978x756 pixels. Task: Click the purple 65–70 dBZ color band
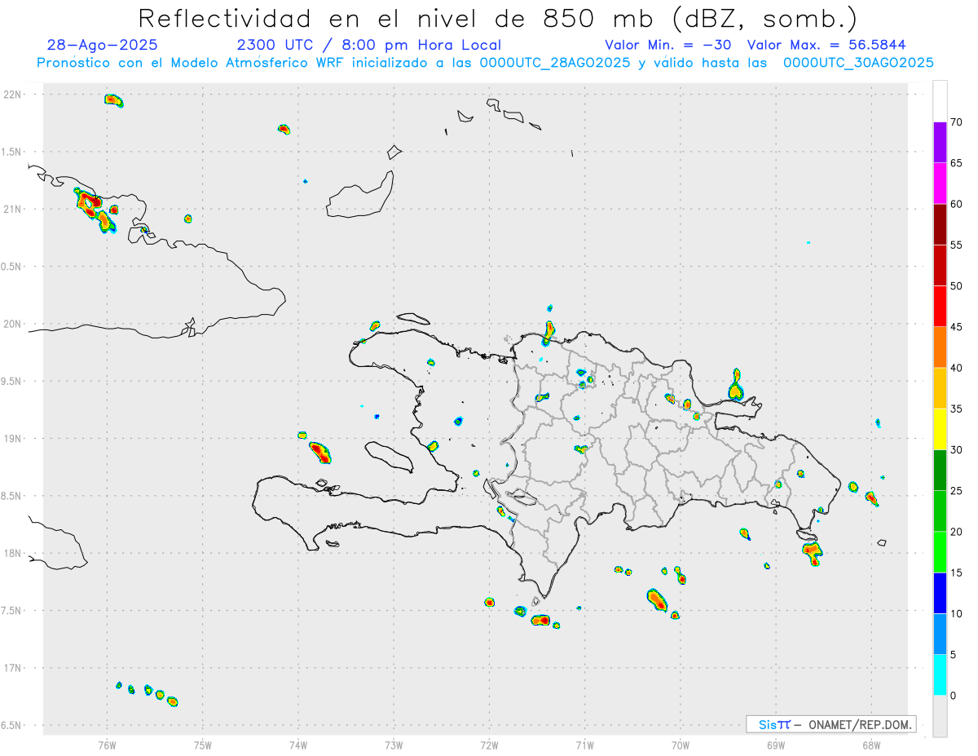click(940, 143)
